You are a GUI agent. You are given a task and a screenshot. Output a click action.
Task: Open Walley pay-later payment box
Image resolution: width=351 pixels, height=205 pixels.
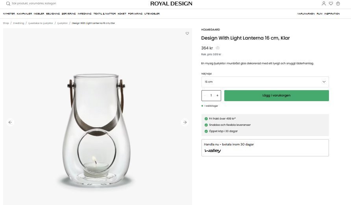tap(265, 148)
